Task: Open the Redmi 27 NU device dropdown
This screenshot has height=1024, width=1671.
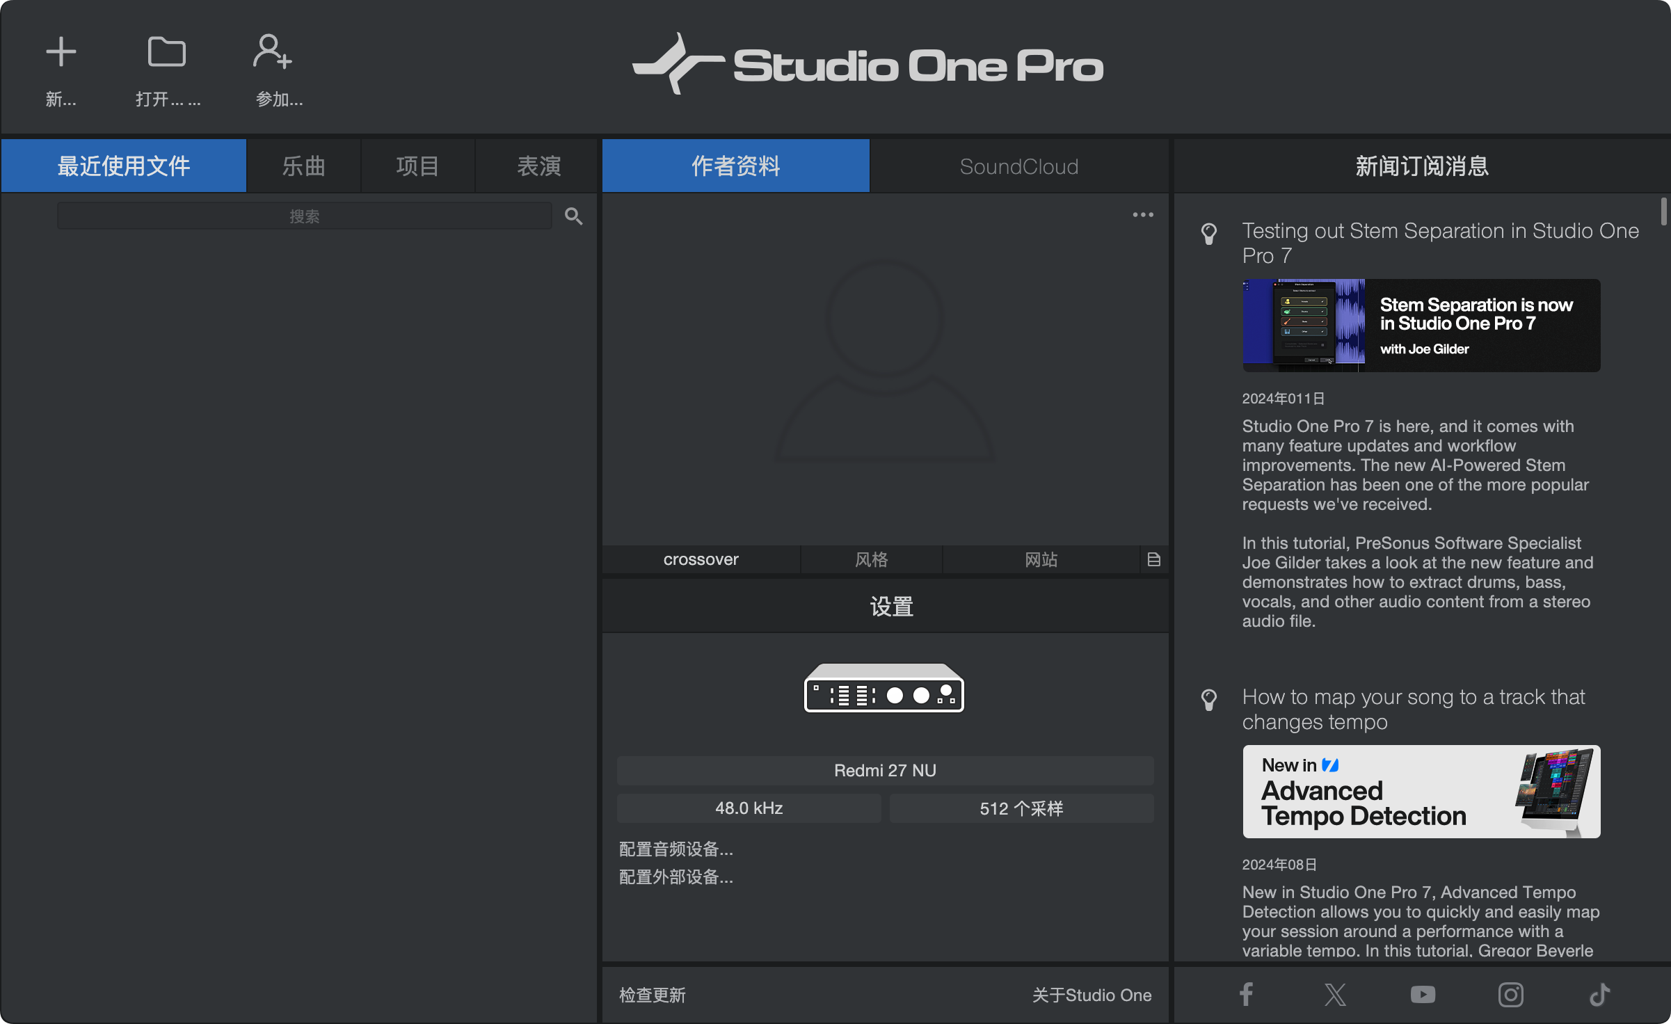Action: point(885,771)
